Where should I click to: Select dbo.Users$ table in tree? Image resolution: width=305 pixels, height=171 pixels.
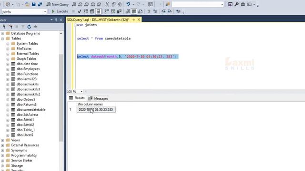[25, 135]
